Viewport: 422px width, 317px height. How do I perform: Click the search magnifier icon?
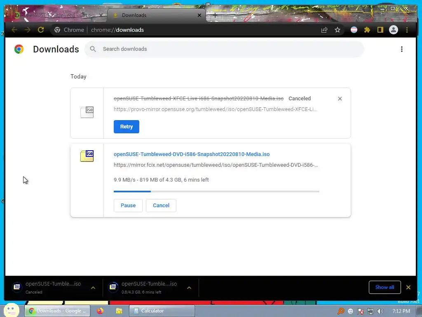tap(93, 49)
